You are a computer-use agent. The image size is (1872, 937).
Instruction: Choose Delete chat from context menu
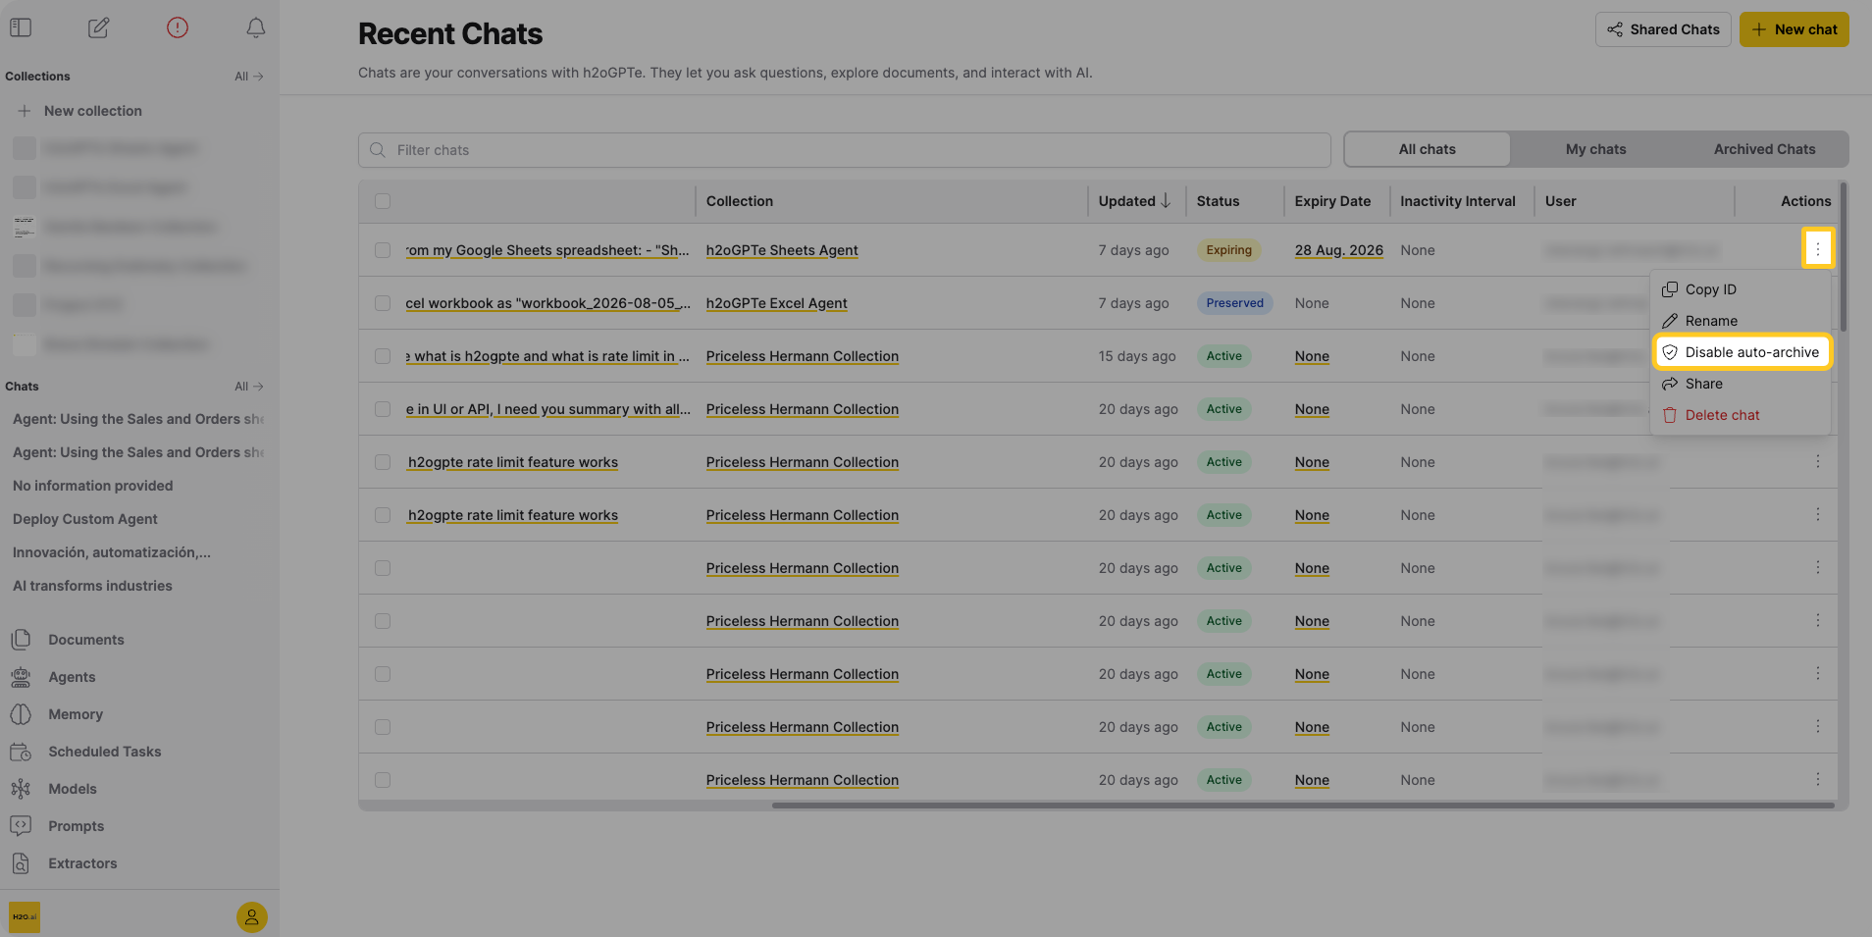pyautogui.click(x=1742, y=415)
